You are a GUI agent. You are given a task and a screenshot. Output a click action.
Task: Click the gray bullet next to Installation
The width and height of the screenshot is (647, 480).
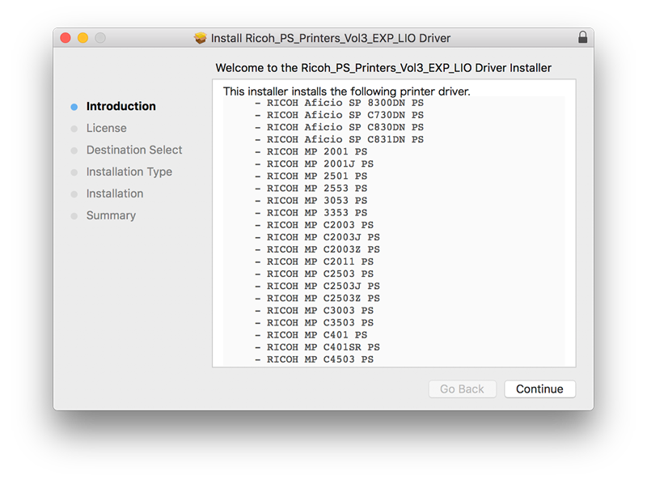74,194
